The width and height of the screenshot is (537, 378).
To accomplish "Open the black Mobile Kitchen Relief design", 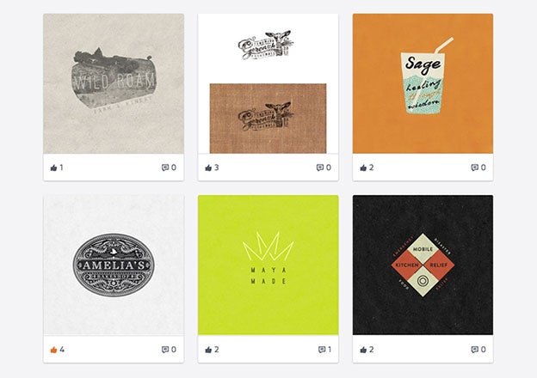I will 423,265.
